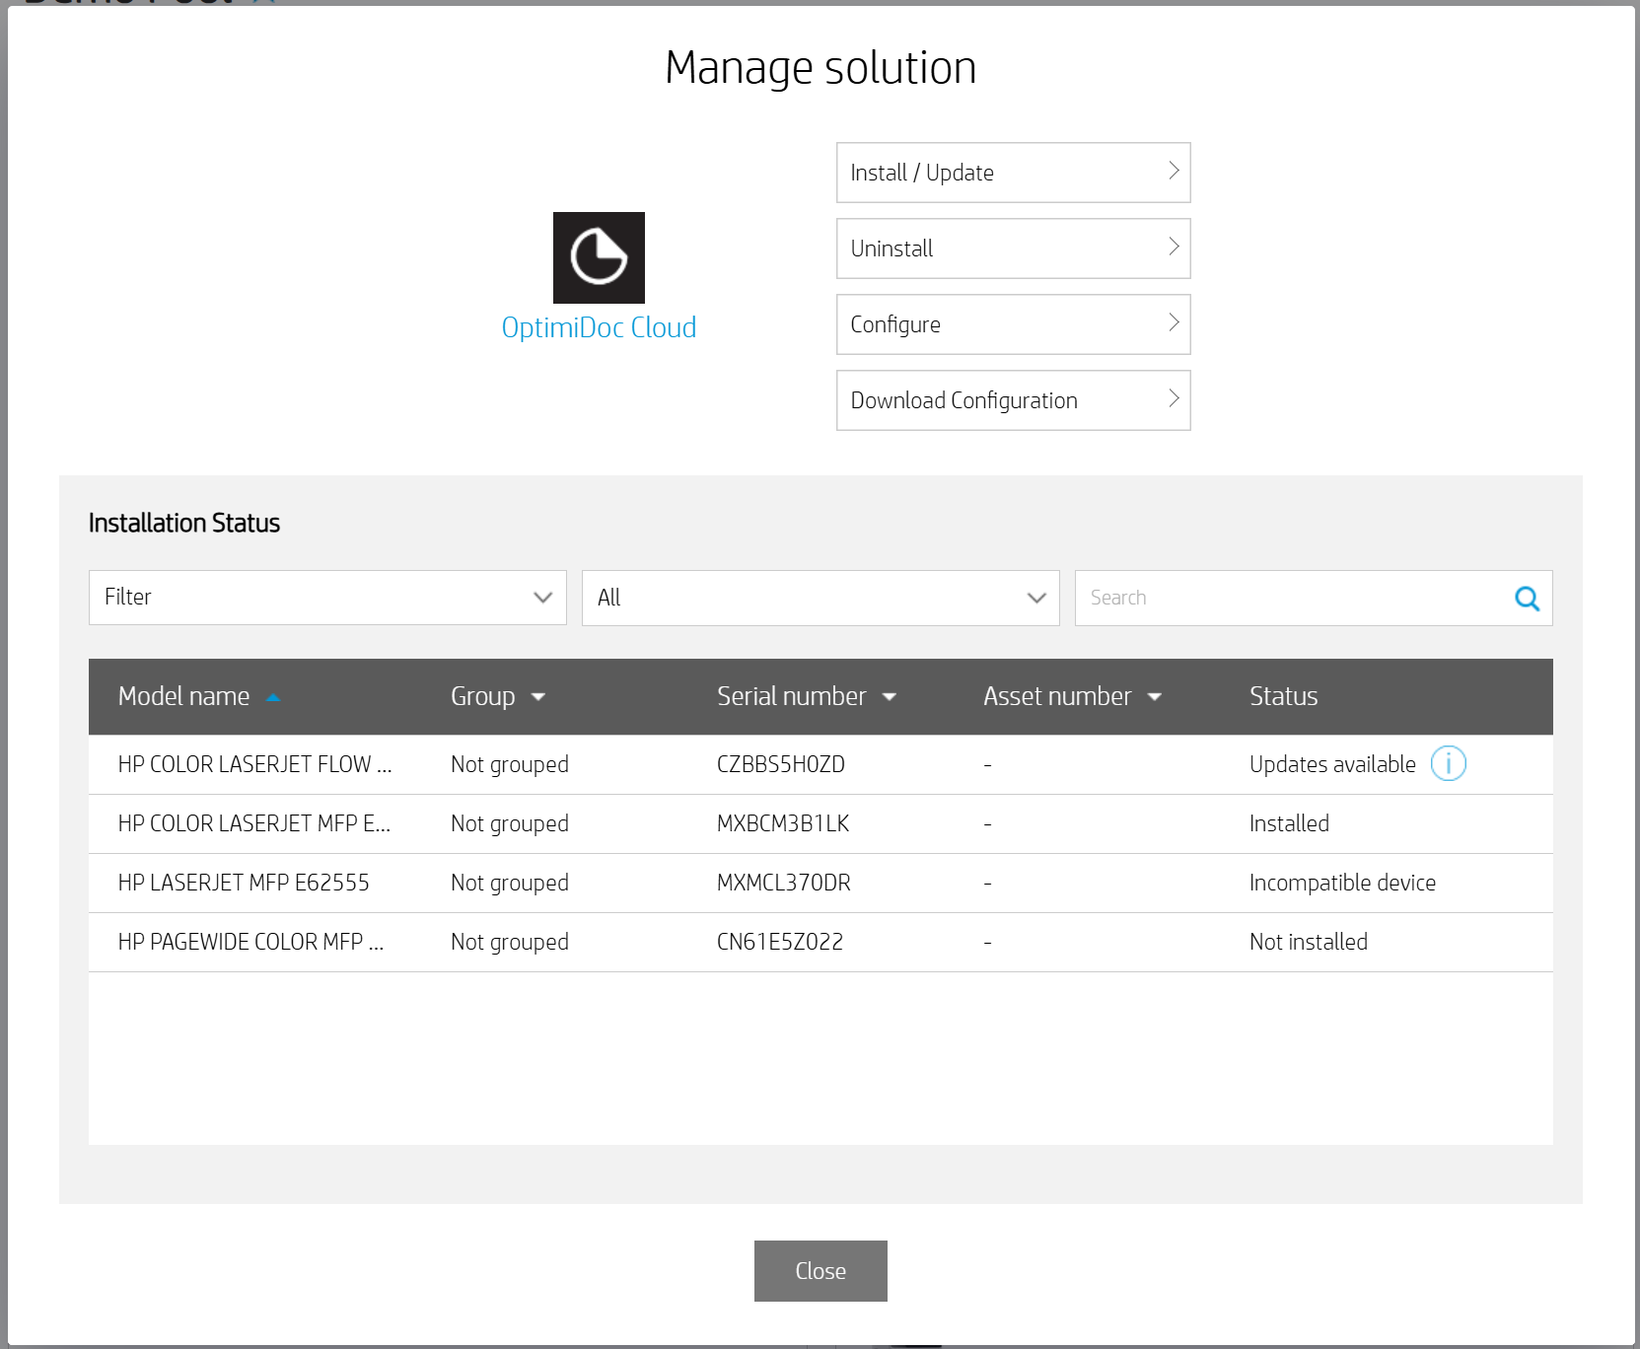Click the OptimiDoc Cloud app logo icon
Viewport: 1640px width, 1349px height.
pyautogui.click(x=599, y=257)
